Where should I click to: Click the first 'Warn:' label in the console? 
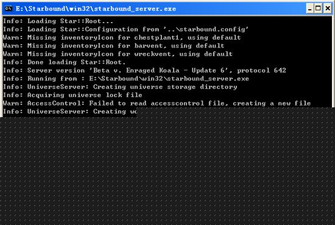point(13,38)
